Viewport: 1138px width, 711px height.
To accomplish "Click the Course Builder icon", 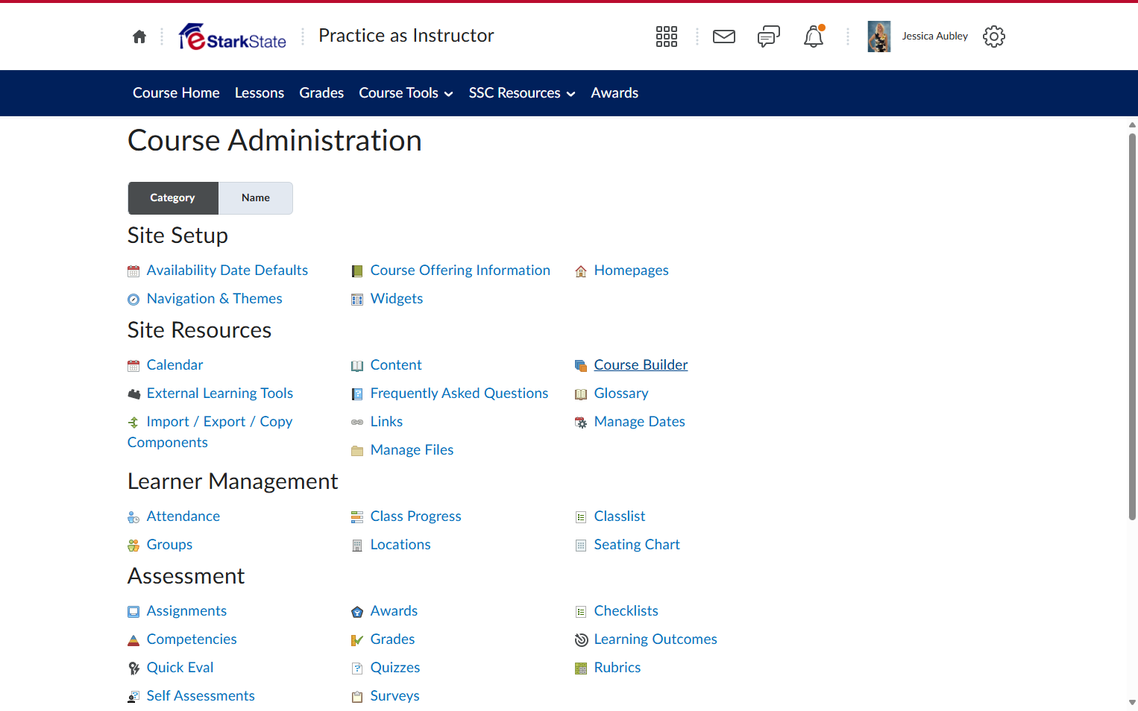I will pos(581,366).
